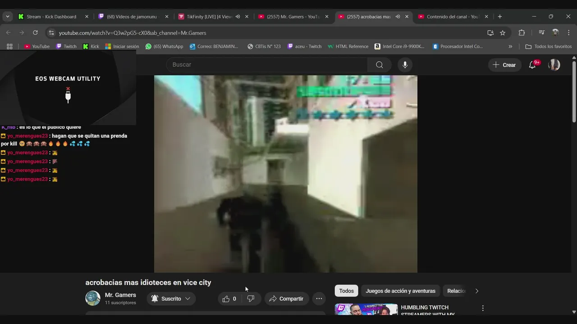Switch to the Videos de jamonunu tab
The width and height of the screenshot is (577, 324).
(132, 17)
